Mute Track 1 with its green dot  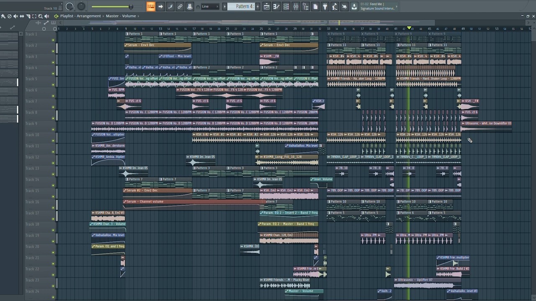point(53,40)
